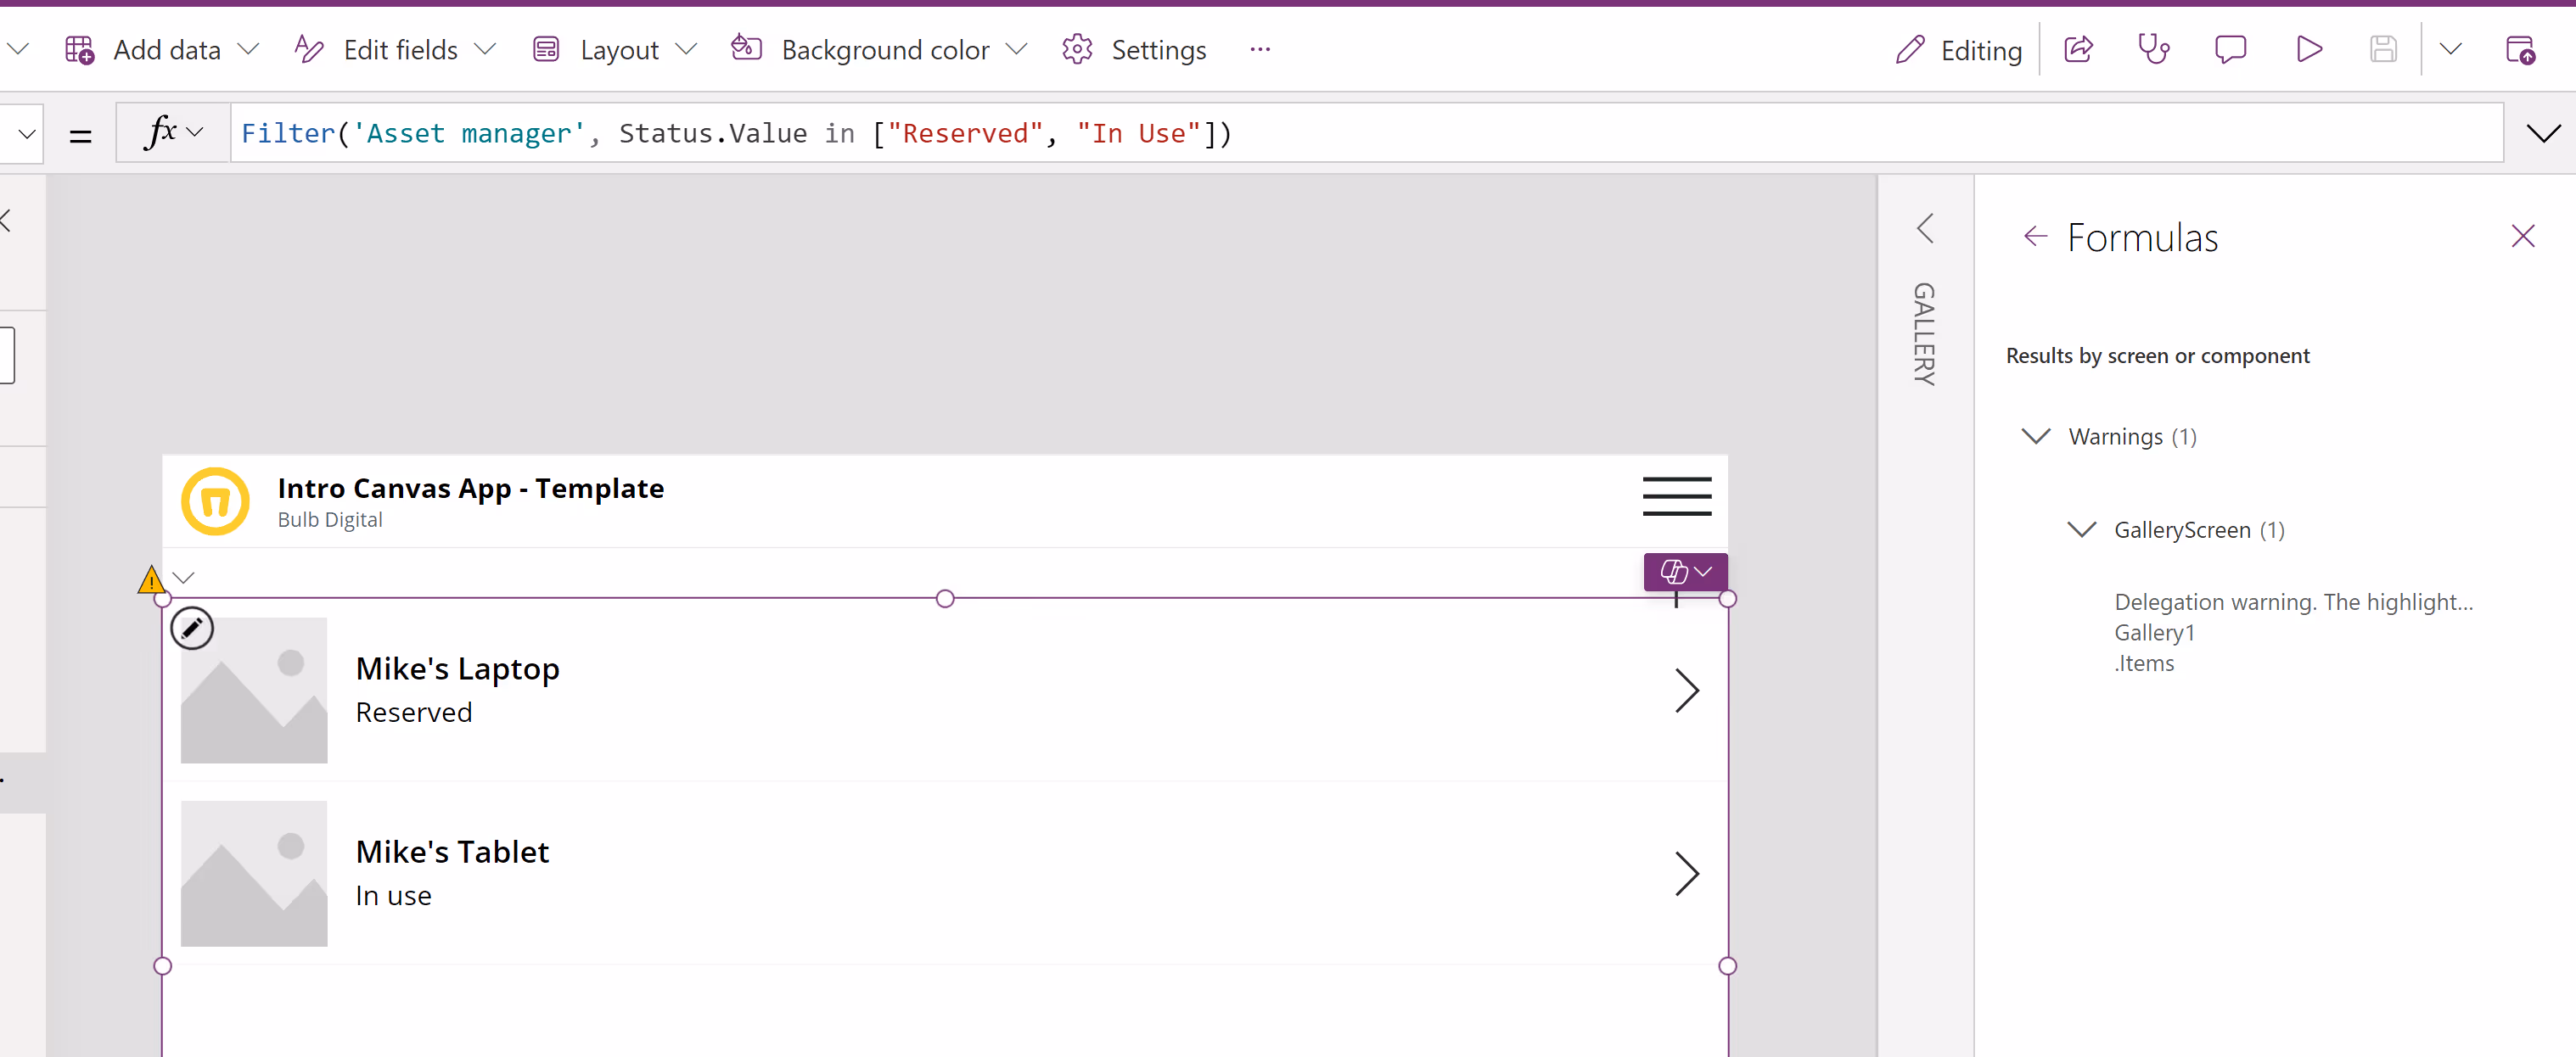Viewport: 2576px width, 1057px height.
Task: Collapse the Warnings (1) section
Action: click(x=2035, y=437)
